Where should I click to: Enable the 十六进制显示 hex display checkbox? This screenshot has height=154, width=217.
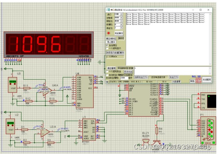[107, 48]
